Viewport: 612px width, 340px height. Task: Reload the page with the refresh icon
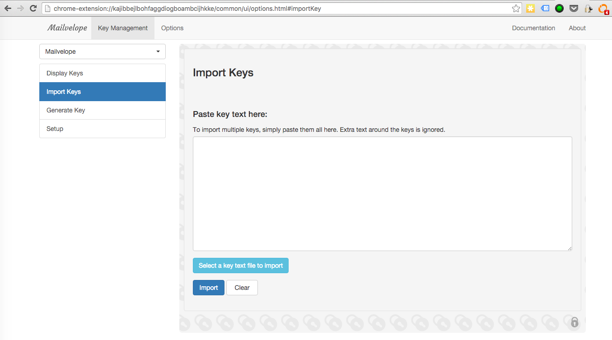pos(33,8)
